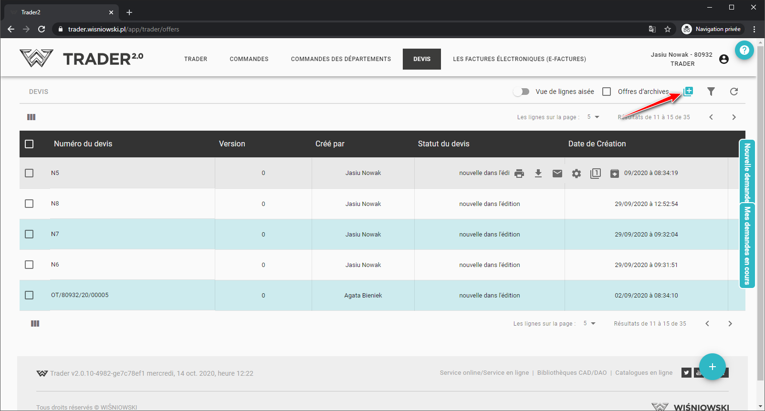Follow the Bibliothèques CAD/DAO link

[572, 373]
